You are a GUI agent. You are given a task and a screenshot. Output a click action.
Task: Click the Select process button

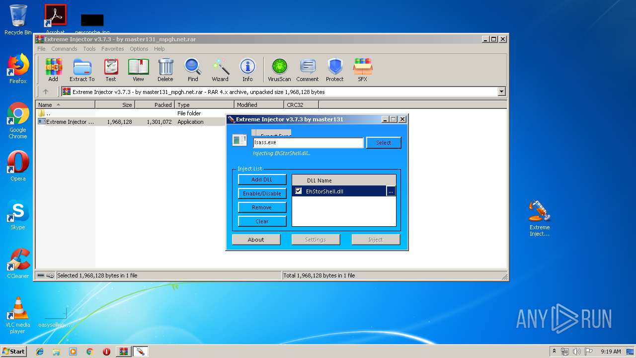tap(384, 143)
